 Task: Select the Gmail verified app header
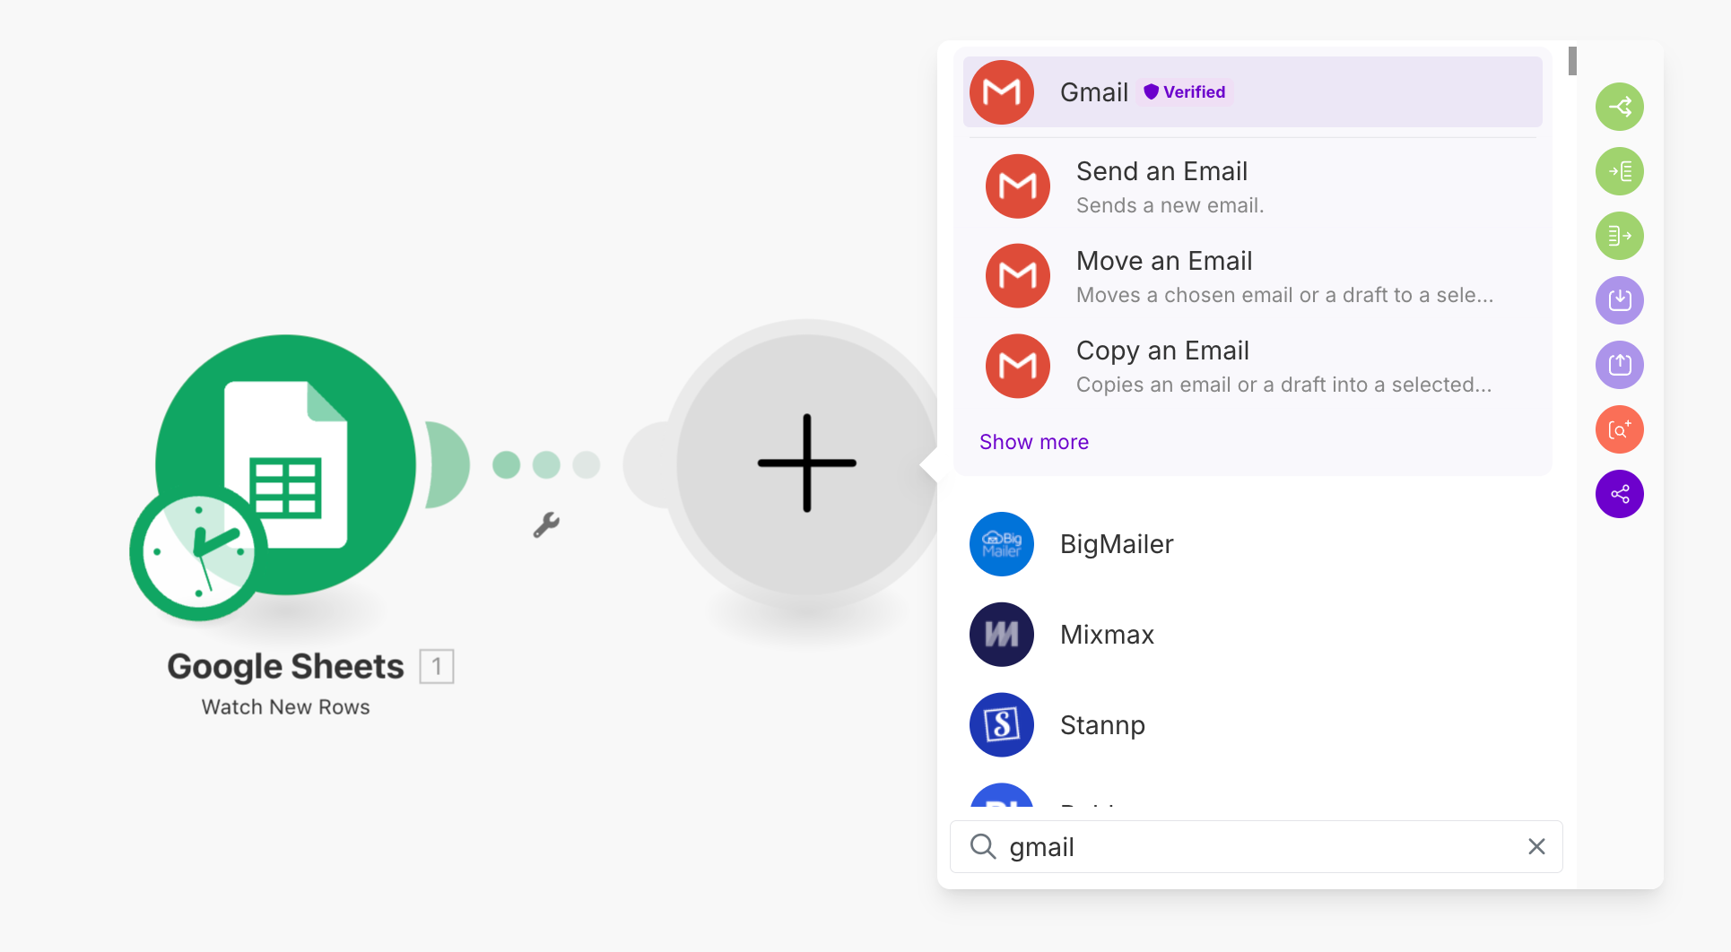point(1252,92)
